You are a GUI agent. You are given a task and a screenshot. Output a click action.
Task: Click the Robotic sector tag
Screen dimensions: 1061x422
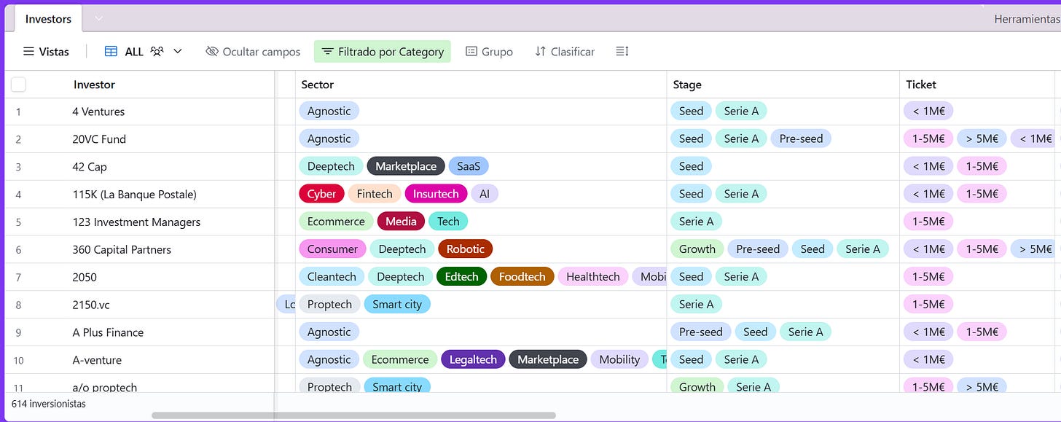pyautogui.click(x=466, y=249)
